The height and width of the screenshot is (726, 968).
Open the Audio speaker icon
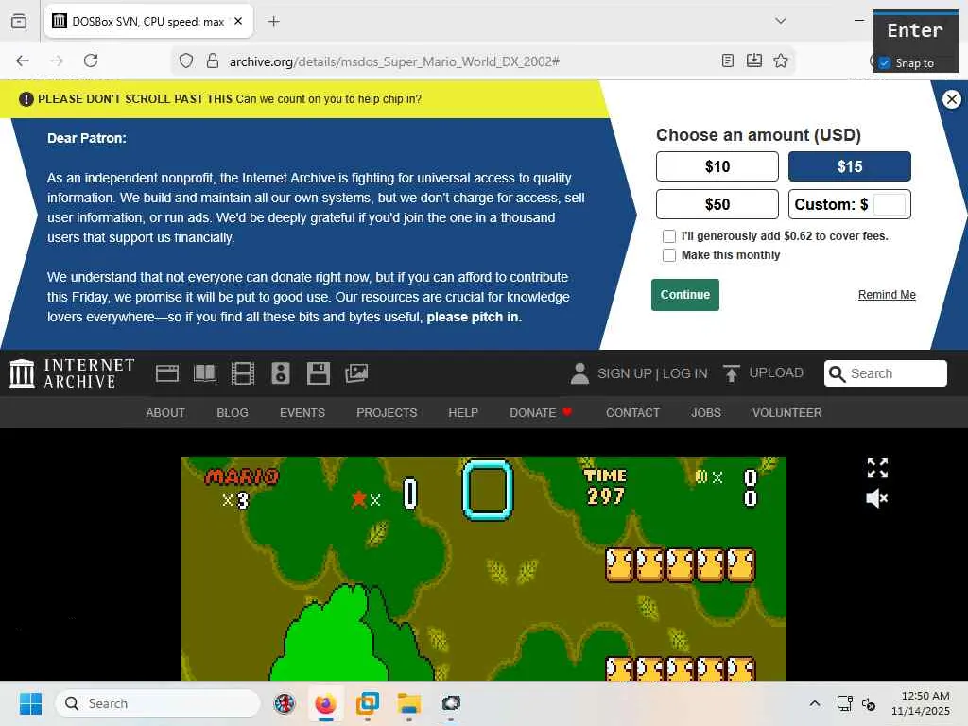click(x=280, y=373)
